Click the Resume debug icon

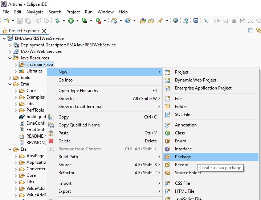(x=217, y=21)
